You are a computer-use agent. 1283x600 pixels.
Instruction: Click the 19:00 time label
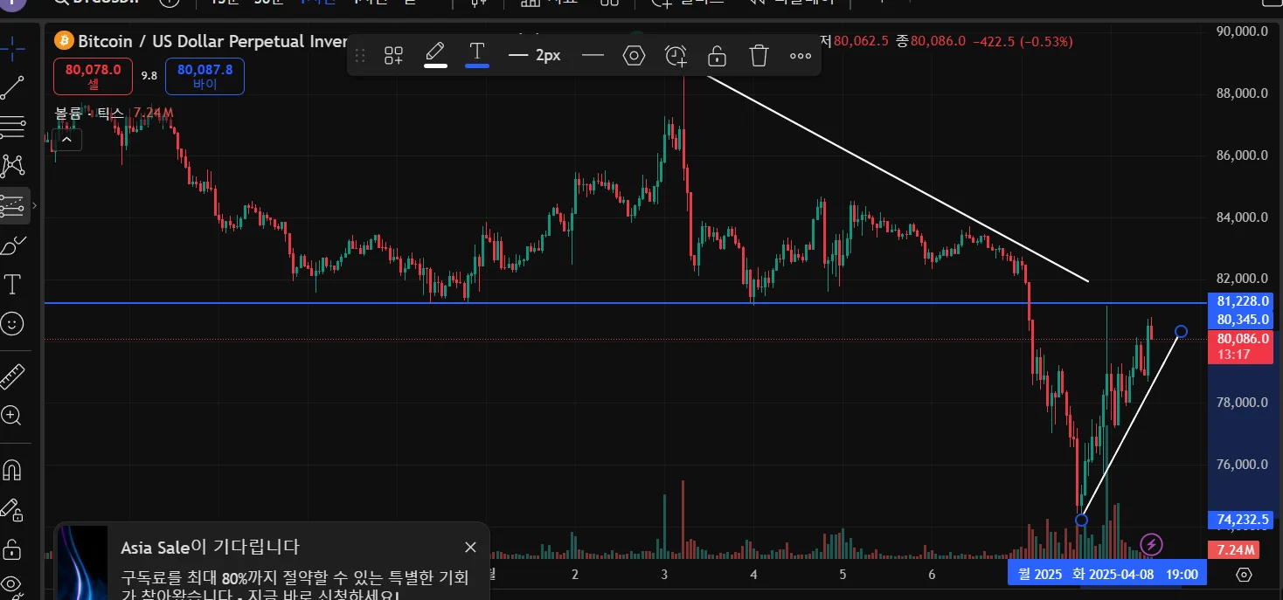pos(1182,575)
